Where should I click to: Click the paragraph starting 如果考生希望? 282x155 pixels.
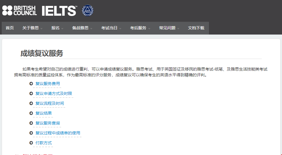[141, 72]
